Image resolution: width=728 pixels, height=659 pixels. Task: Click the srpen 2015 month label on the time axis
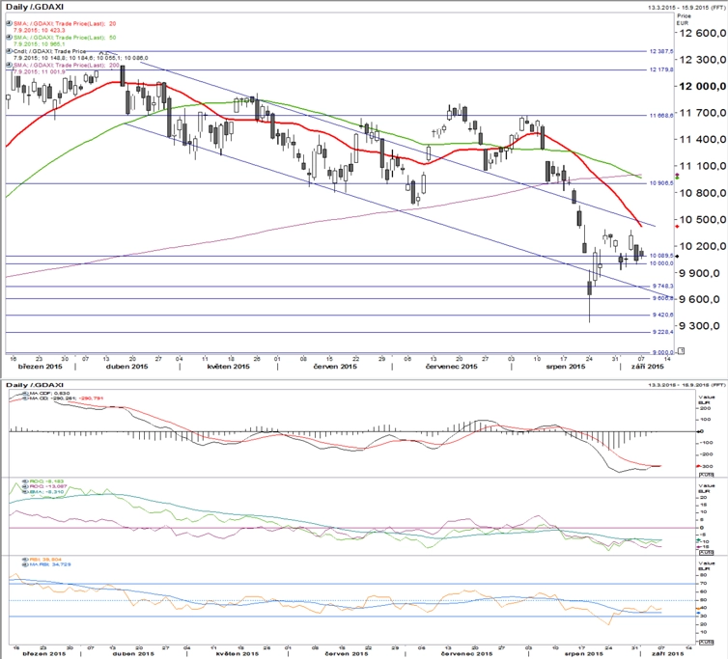pos(566,367)
